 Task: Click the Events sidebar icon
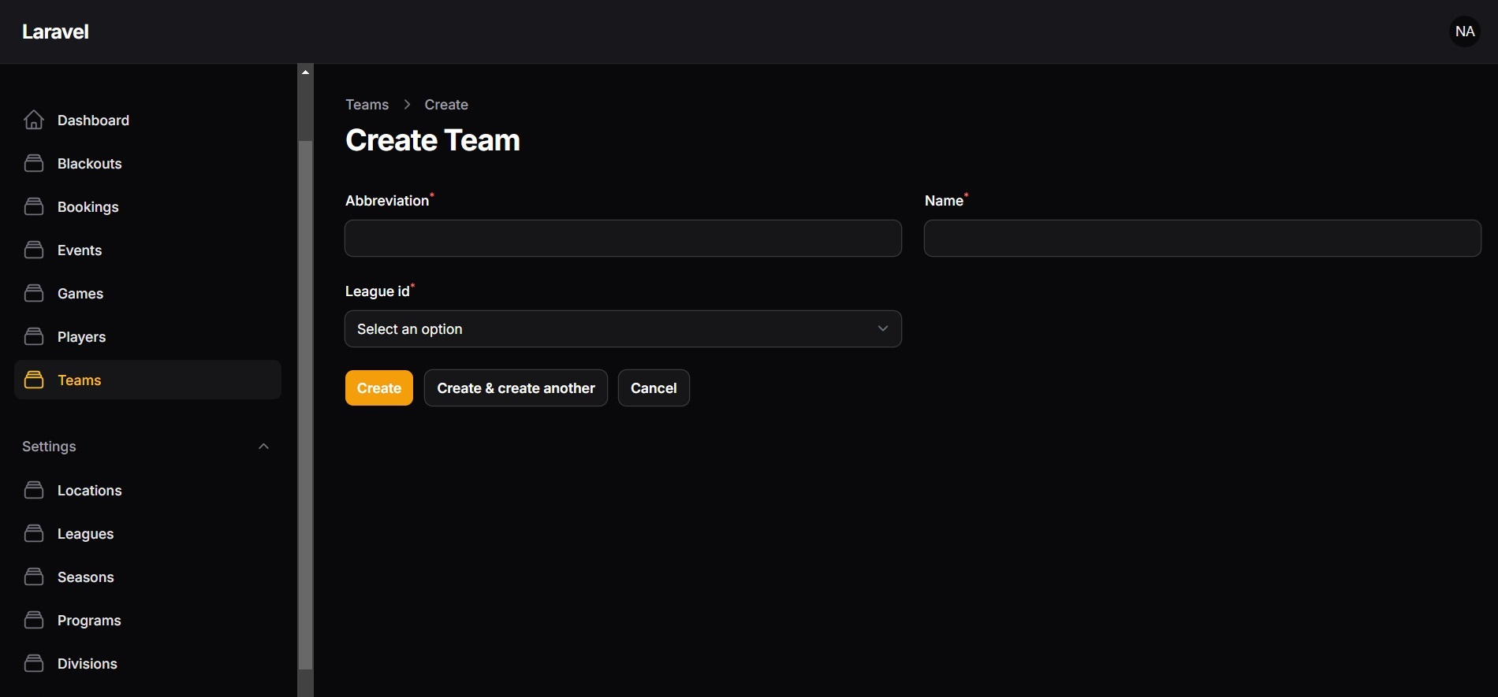34,250
